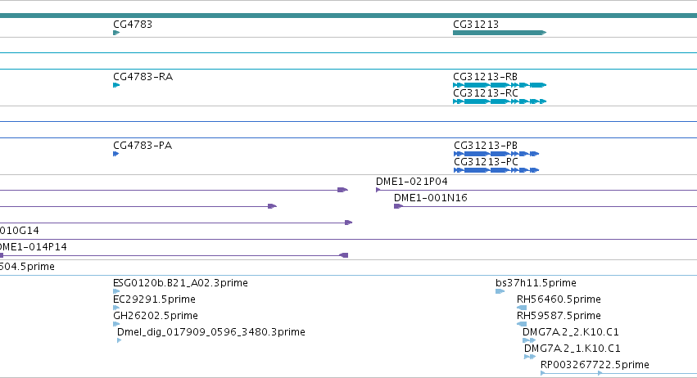
Task: Select the bs37h11.5prime EST label
Action: click(536, 283)
